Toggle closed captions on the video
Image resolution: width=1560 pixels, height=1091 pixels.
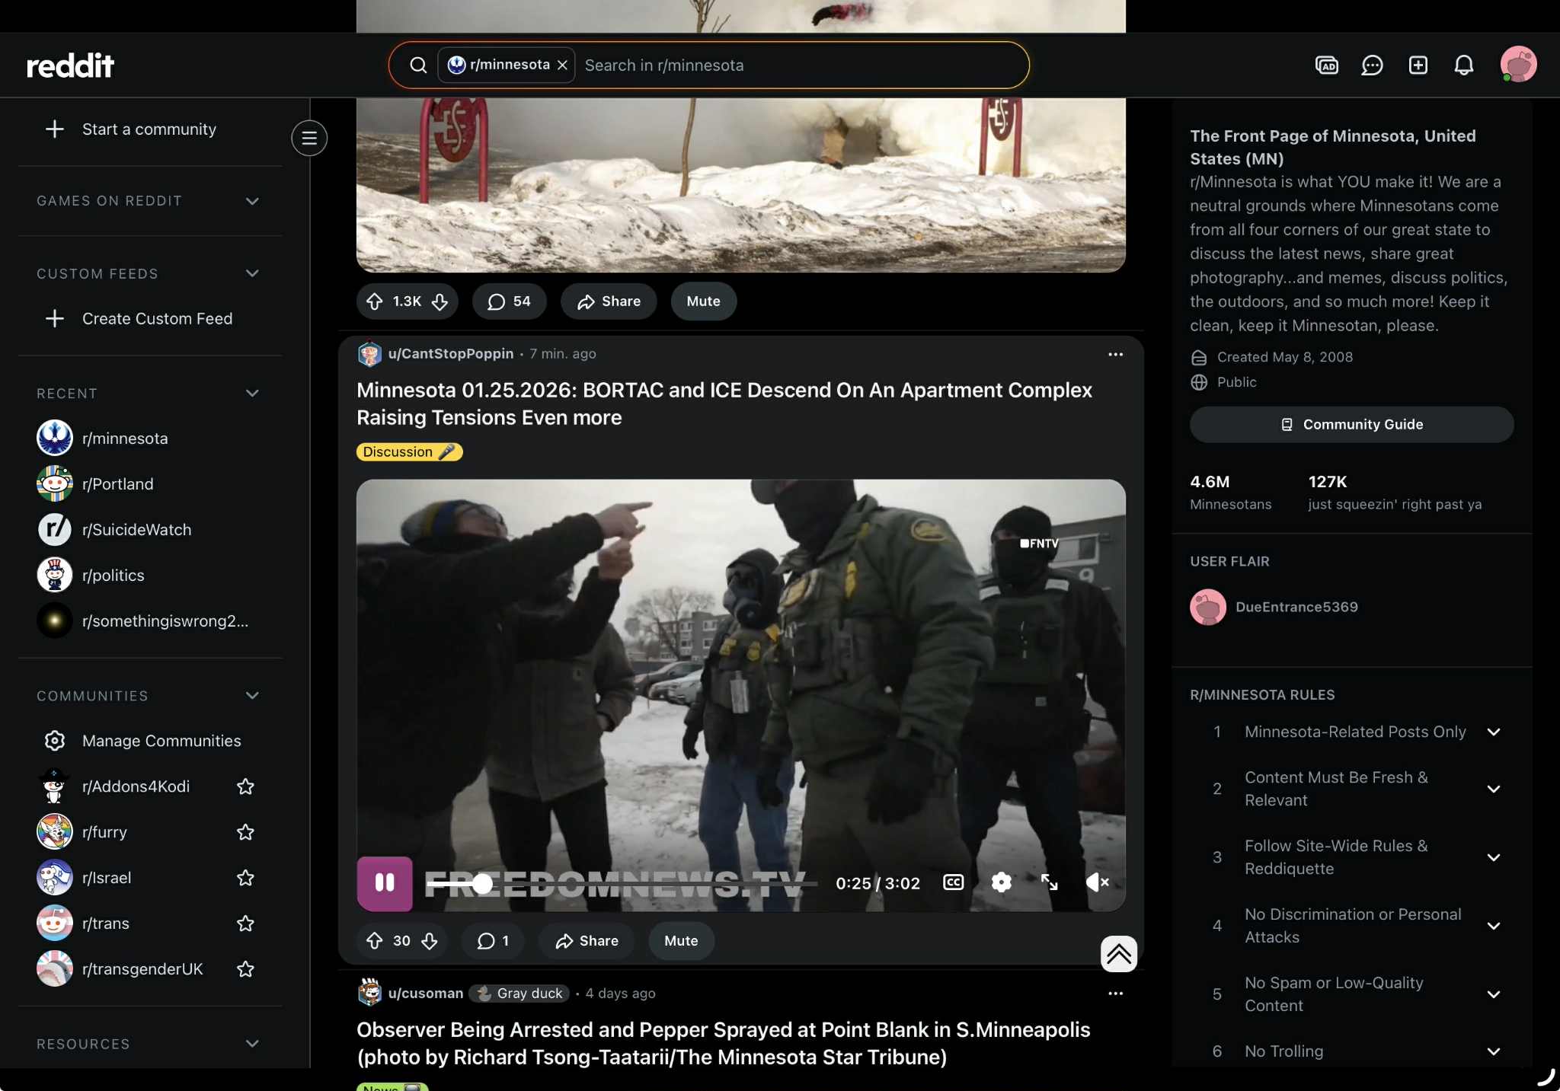(953, 882)
